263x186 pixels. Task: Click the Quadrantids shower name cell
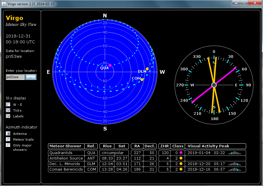[66, 153]
